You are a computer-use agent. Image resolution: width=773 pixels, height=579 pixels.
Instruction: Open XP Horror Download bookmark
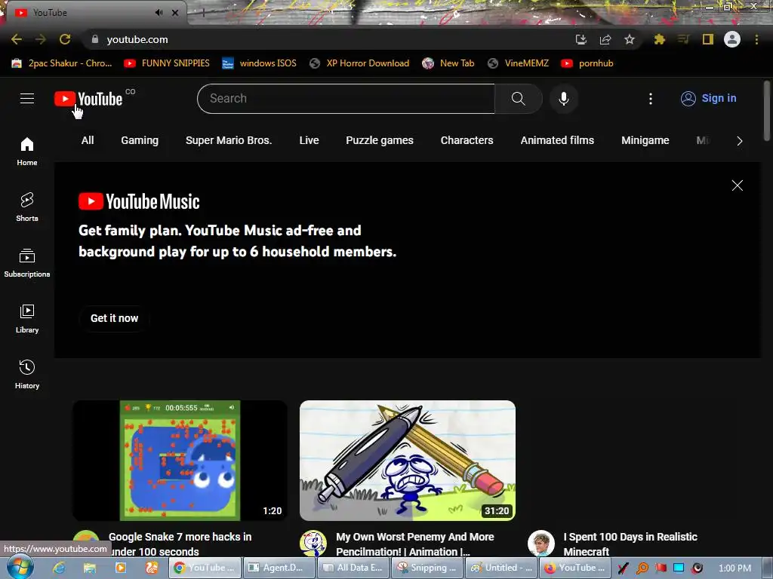click(359, 63)
